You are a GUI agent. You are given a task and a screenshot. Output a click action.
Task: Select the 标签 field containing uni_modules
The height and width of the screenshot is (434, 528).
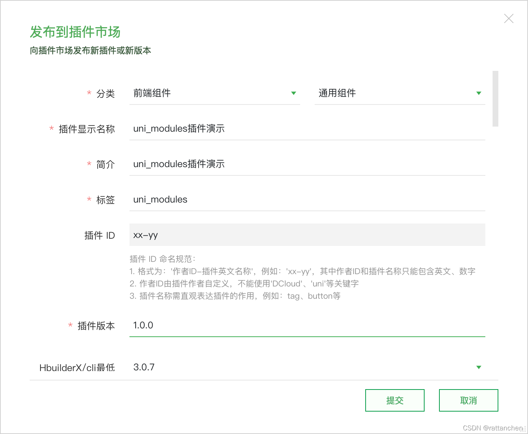click(x=307, y=200)
